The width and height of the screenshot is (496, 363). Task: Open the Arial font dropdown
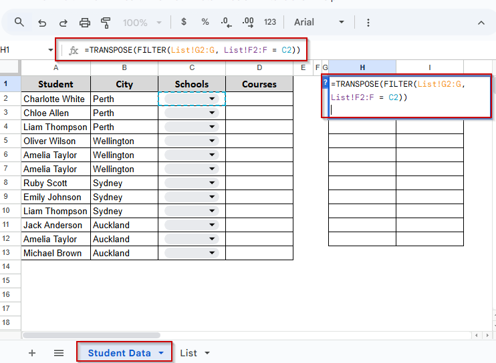coord(319,22)
